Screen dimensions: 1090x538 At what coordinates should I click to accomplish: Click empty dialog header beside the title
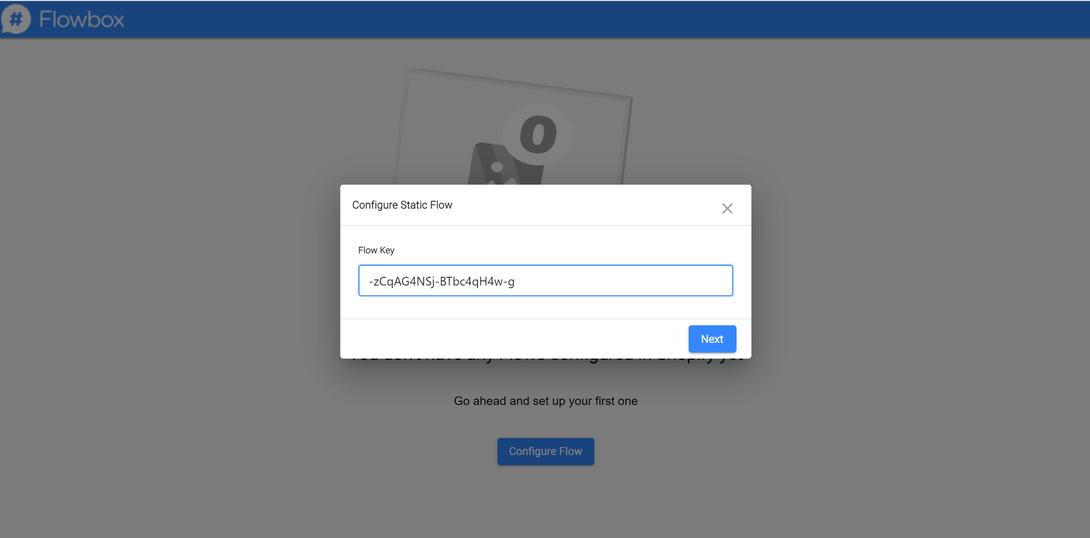coord(585,205)
